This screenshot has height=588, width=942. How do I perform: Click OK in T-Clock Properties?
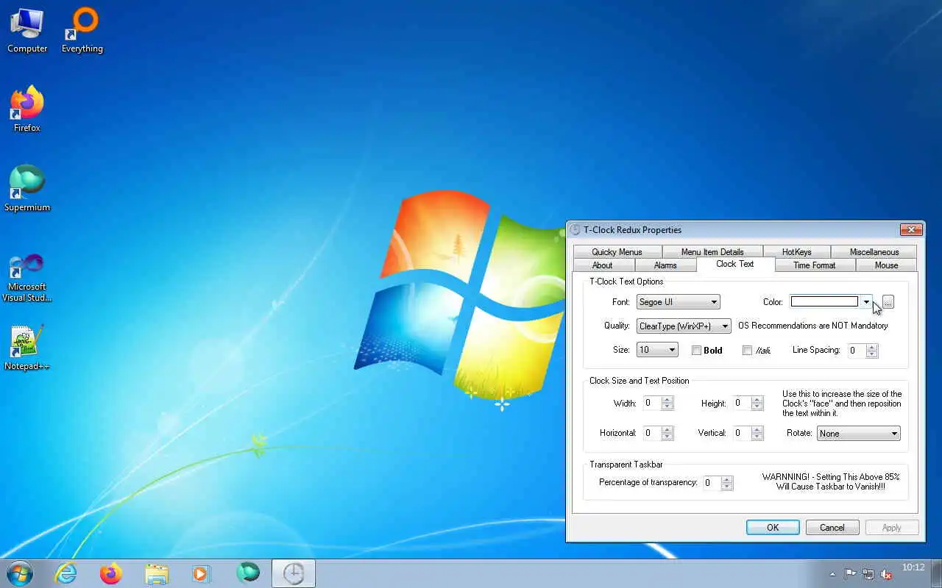pyautogui.click(x=773, y=528)
